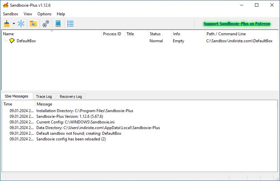Click the bulleted list icon in toolbar

click(70, 24)
